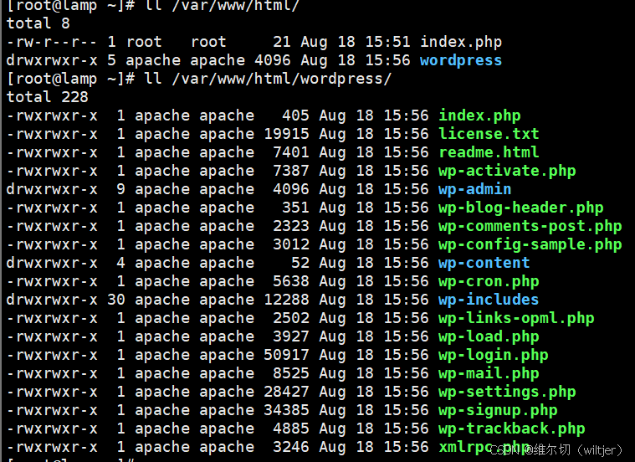The image size is (635, 462).
Task: Select size 12288 of wp-includes
Action: [x=286, y=300]
